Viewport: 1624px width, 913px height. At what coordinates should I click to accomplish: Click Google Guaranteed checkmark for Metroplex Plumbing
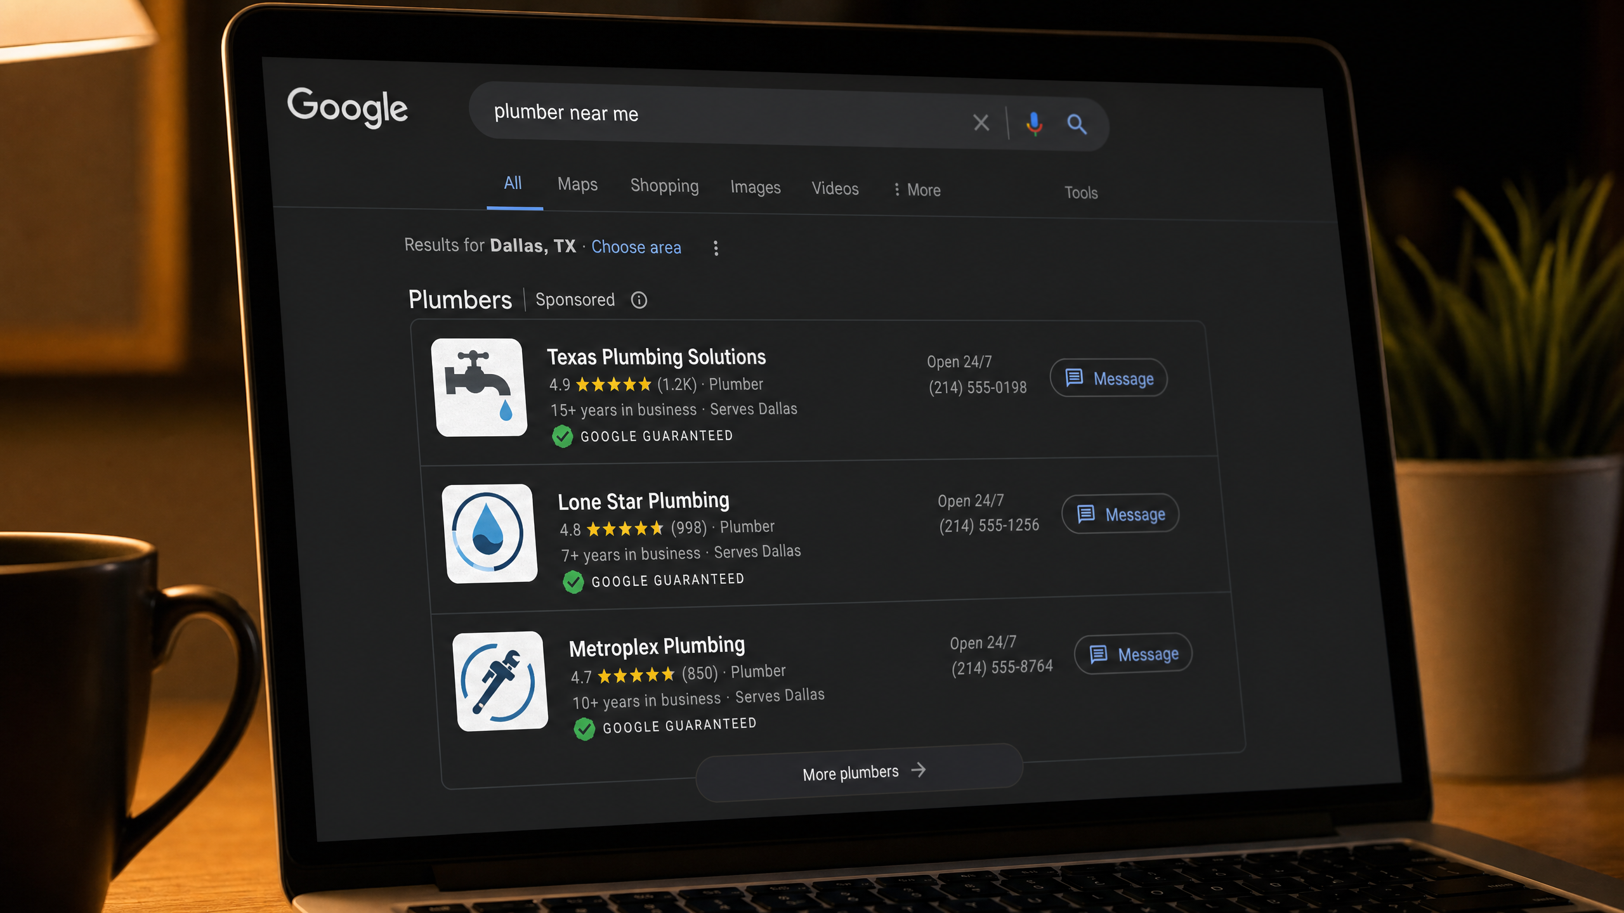click(584, 728)
